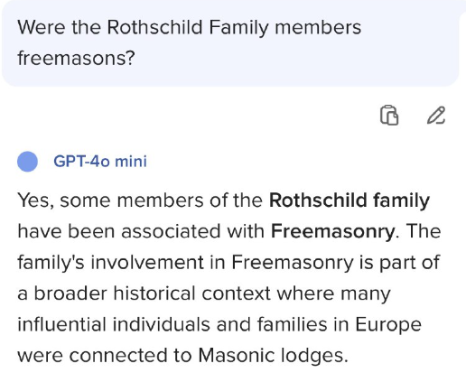Click the word "Yes," starting the response
The width and height of the screenshot is (466, 382).
point(36,200)
